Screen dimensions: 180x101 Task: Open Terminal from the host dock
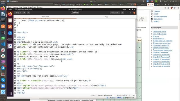[3, 20]
